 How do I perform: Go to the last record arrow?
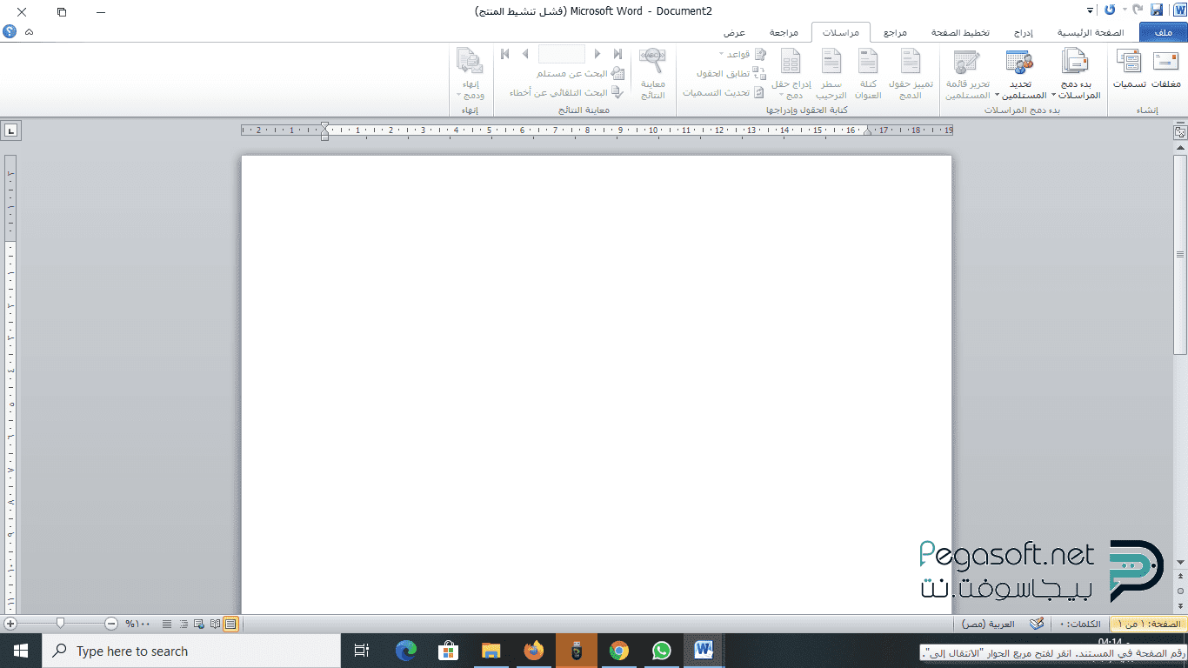click(505, 54)
